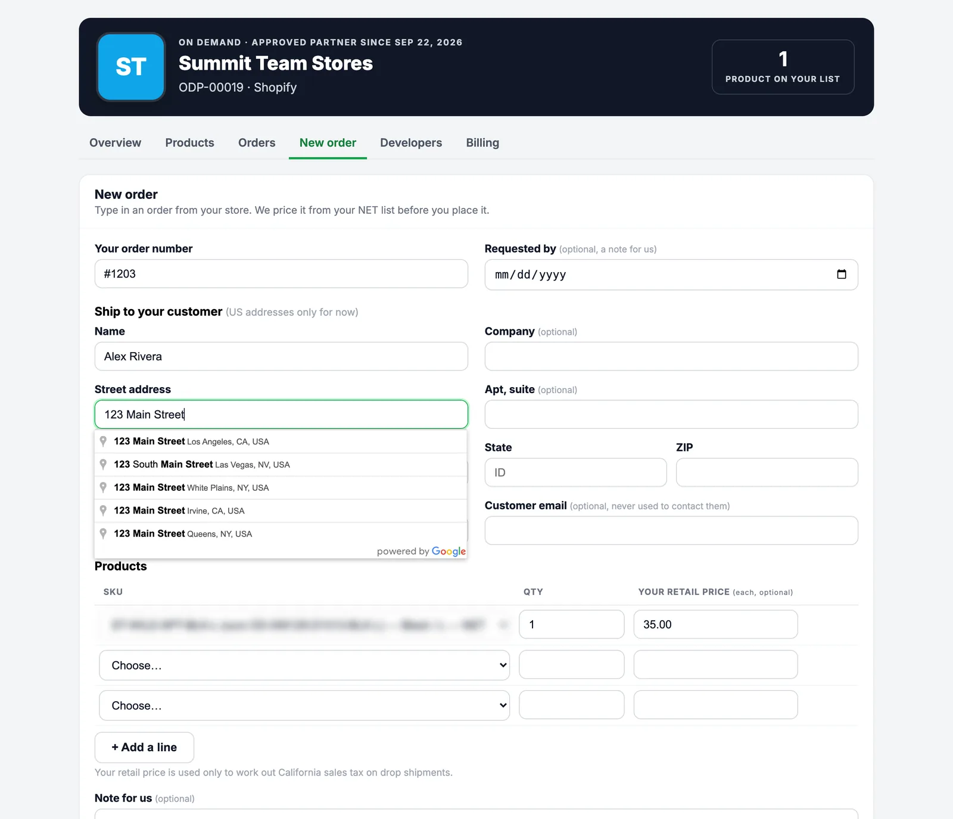Focus the Company optional field

pyautogui.click(x=671, y=356)
